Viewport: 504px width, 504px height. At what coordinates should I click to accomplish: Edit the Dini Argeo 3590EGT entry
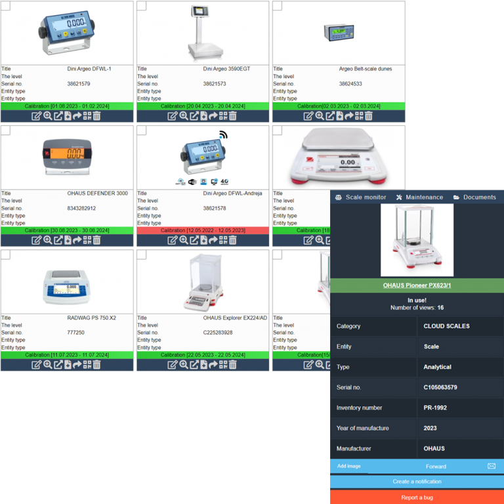pyautogui.click(x=173, y=116)
